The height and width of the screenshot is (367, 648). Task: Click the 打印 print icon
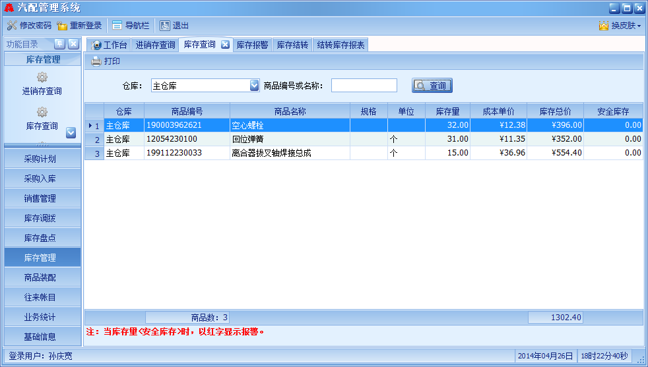(96, 61)
